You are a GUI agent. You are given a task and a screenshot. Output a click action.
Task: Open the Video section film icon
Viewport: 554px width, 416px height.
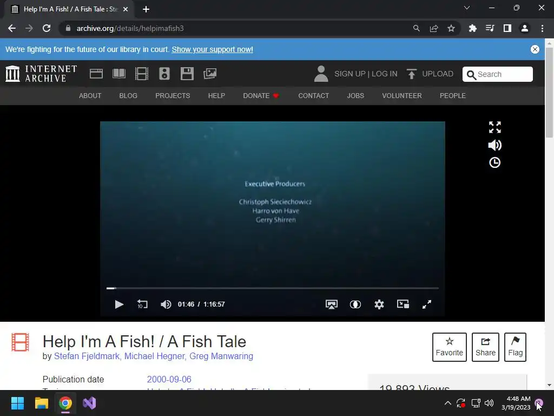click(142, 74)
